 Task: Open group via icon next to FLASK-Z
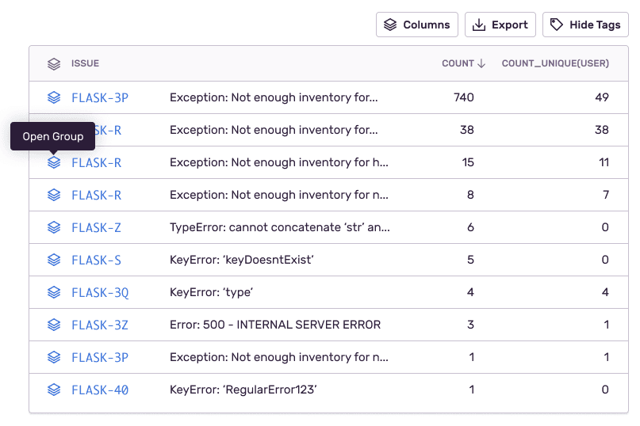click(x=54, y=227)
